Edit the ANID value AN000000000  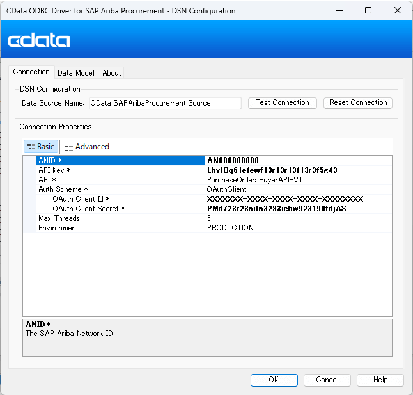click(298, 161)
